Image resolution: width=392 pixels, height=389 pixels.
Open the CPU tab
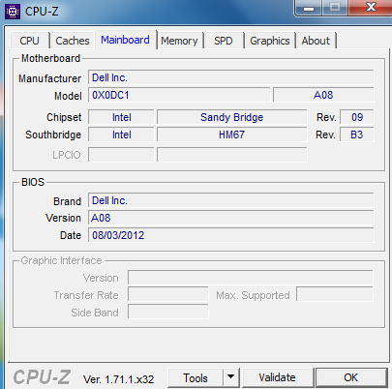click(x=29, y=41)
